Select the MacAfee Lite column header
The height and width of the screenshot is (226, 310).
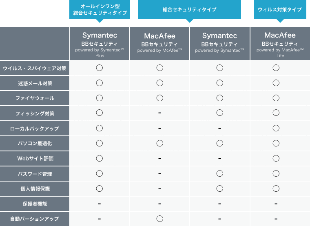[x=279, y=44]
